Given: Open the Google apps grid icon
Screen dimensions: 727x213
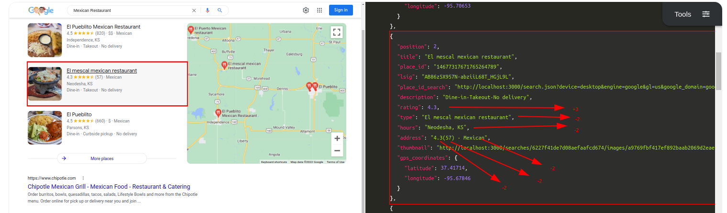Looking at the screenshot, I should 319,10.
